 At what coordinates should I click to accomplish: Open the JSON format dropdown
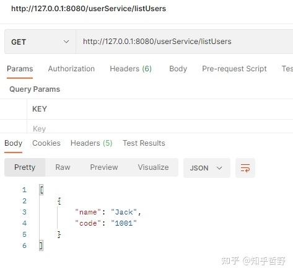[x=207, y=168]
